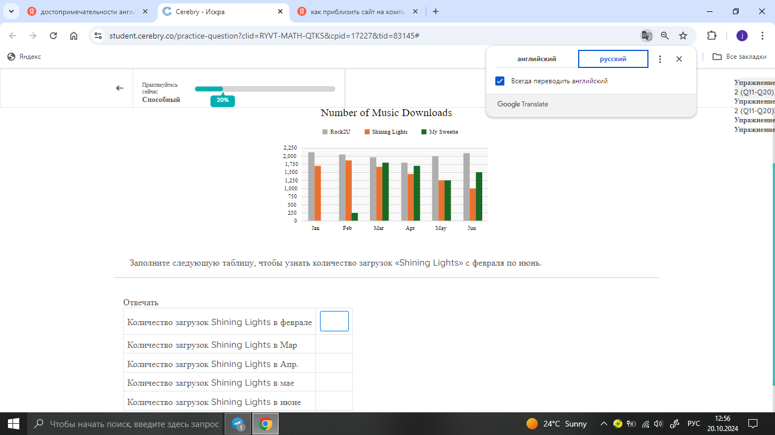This screenshot has height=435, width=775.
Task: Click the answer cell for Shining Lights в мае
Action: [x=334, y=382]
